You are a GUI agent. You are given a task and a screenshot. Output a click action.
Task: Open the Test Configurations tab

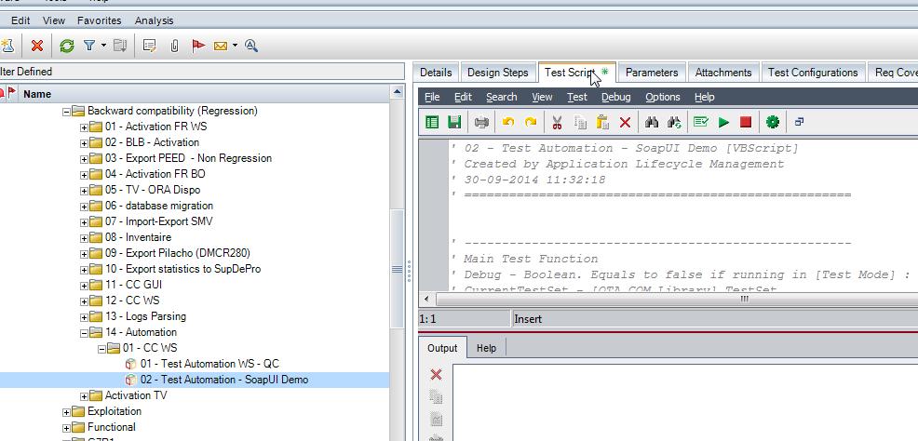(x=813, y=73)
